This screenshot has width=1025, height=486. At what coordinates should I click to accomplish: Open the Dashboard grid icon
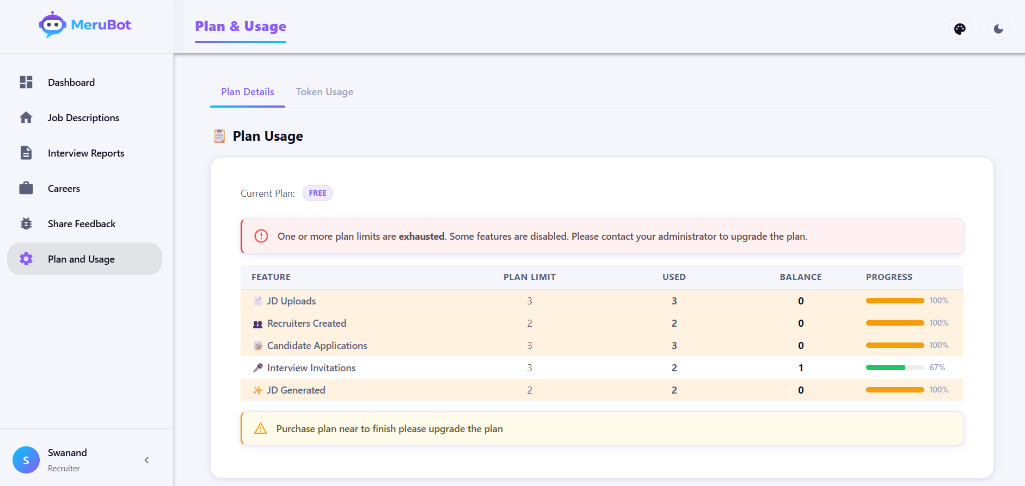click(x=26, y=82)
